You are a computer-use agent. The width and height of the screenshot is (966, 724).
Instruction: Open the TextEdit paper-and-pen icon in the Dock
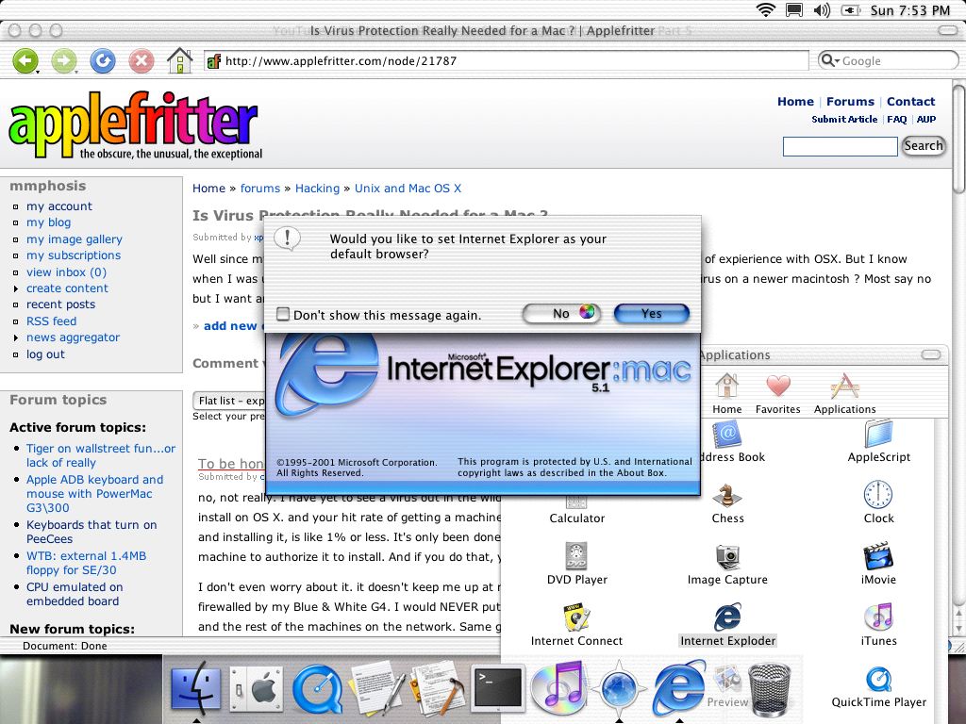pos(377,687)
